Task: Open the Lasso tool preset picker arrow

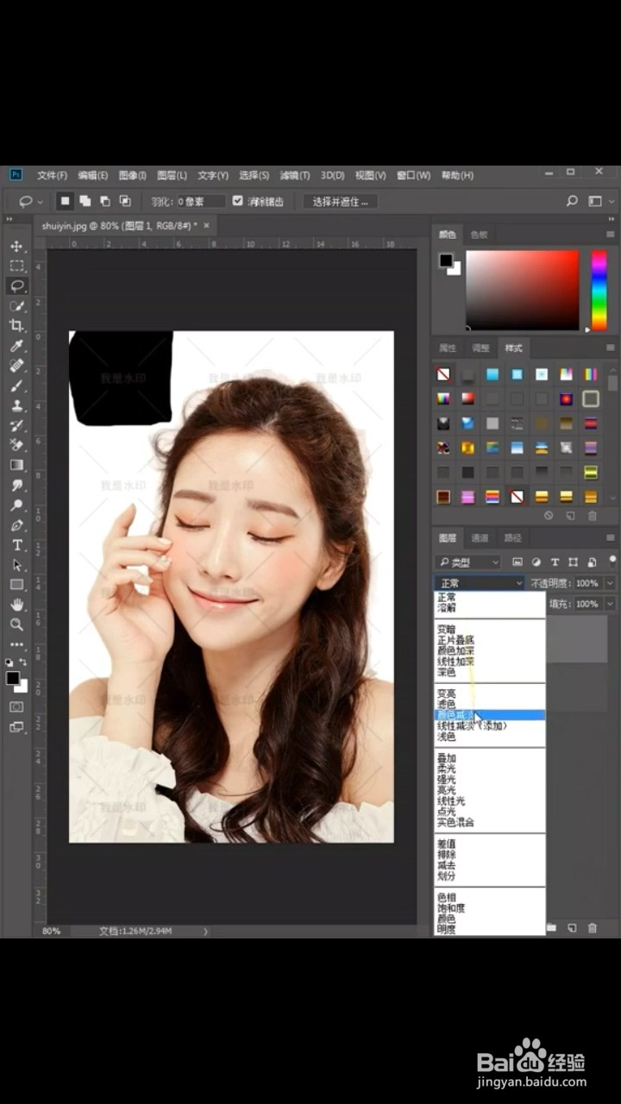Action: [40, 202]
